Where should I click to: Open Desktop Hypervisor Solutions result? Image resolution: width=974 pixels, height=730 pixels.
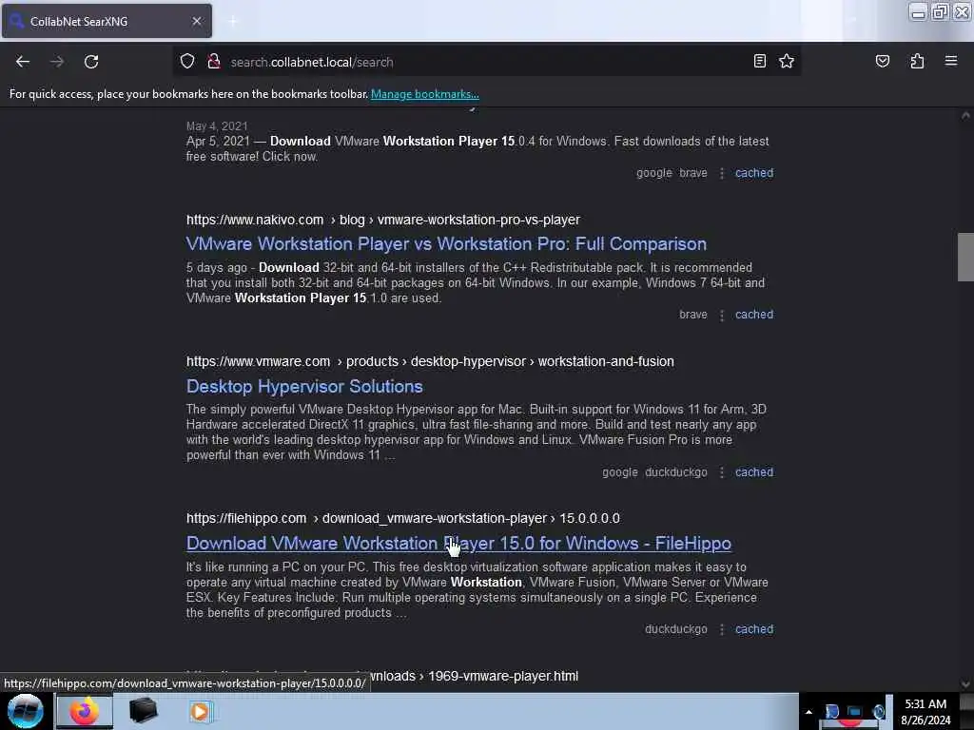(x=304, y=386)
